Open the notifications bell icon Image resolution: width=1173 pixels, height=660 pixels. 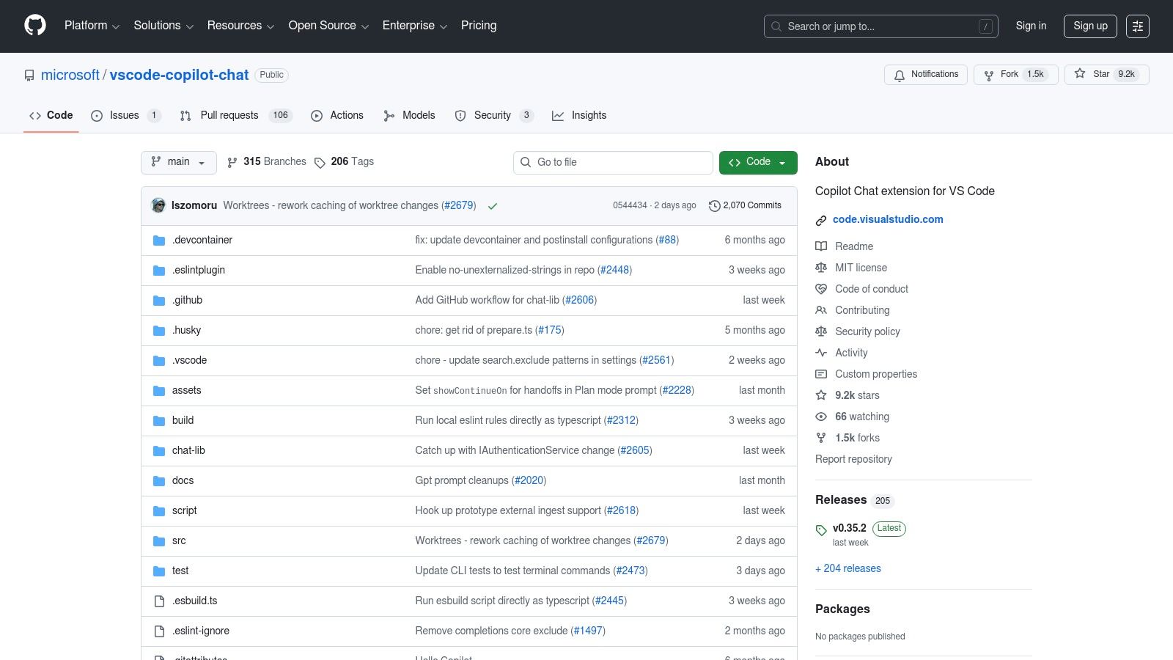pos(899,75)
